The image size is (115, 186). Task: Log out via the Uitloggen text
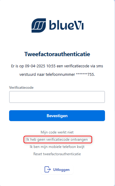click(x=61, y=170)
